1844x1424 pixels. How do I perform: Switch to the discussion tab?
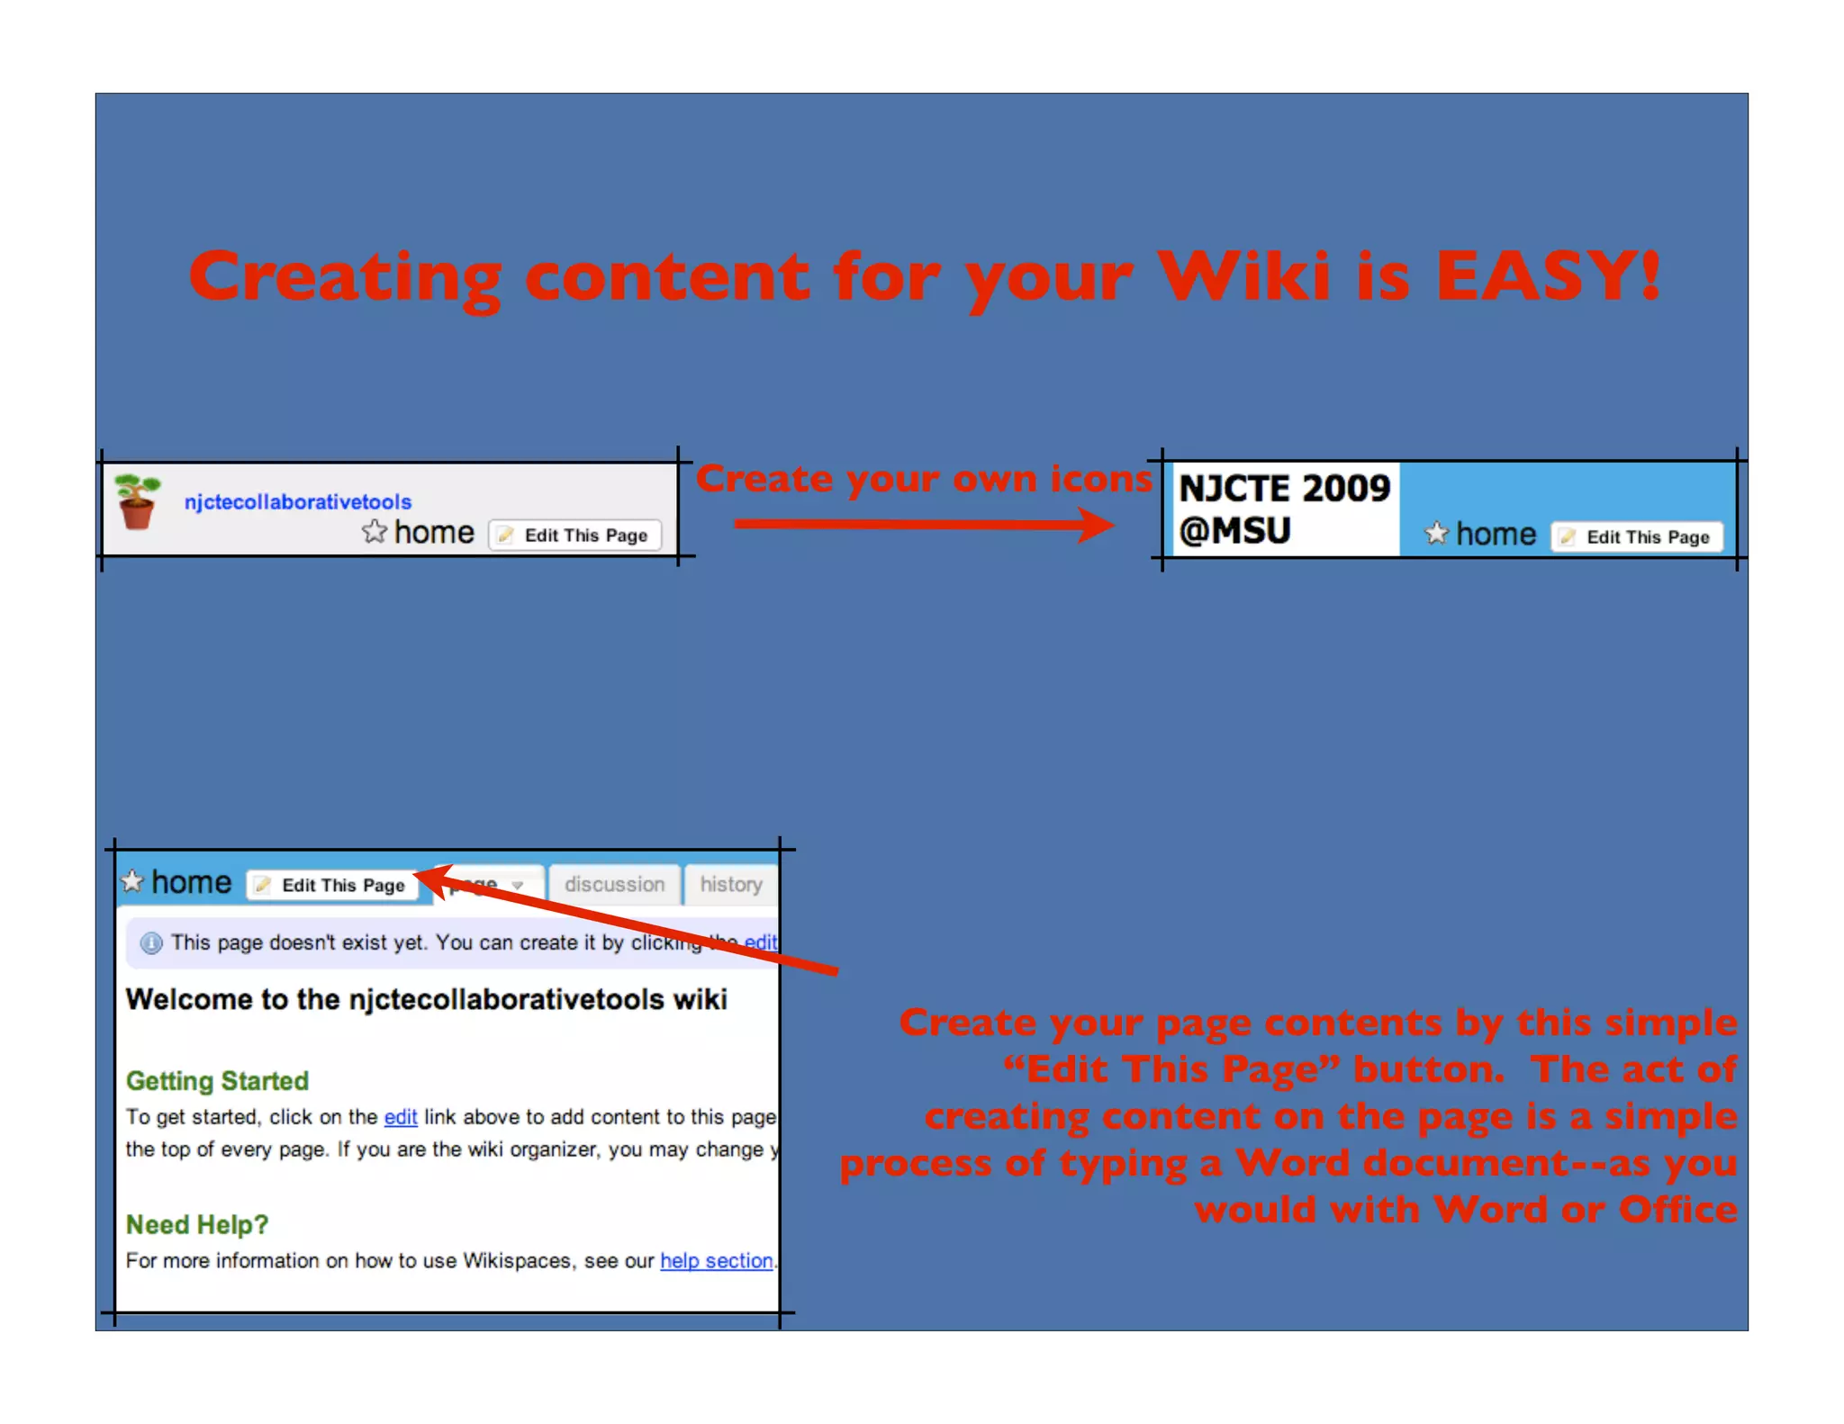coord(614,885)
